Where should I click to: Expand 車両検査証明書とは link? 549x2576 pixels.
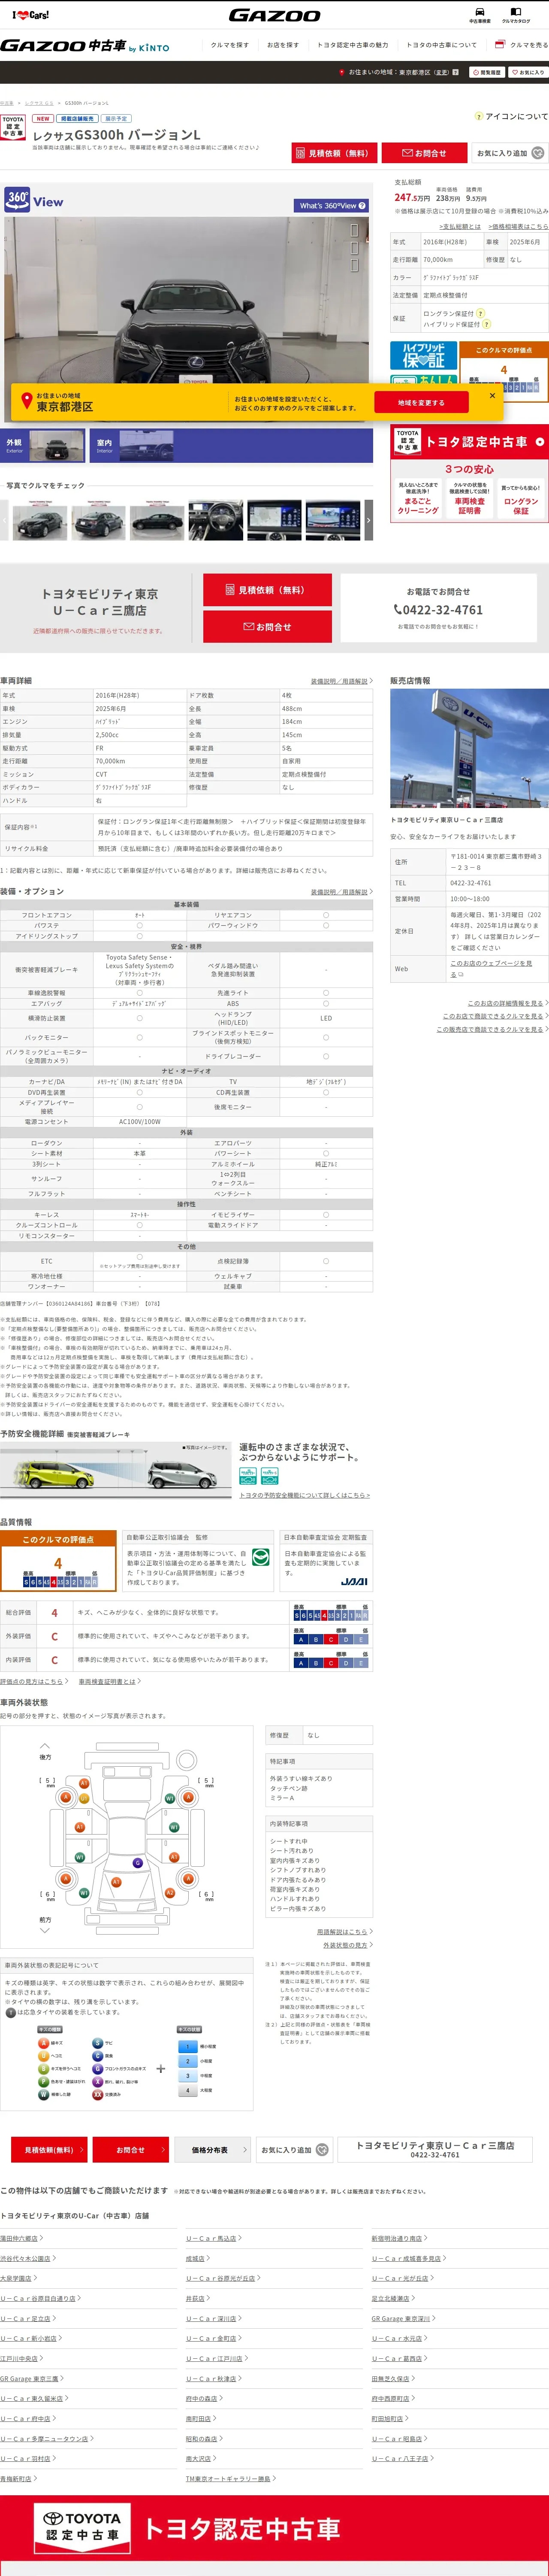point(109,1682)
